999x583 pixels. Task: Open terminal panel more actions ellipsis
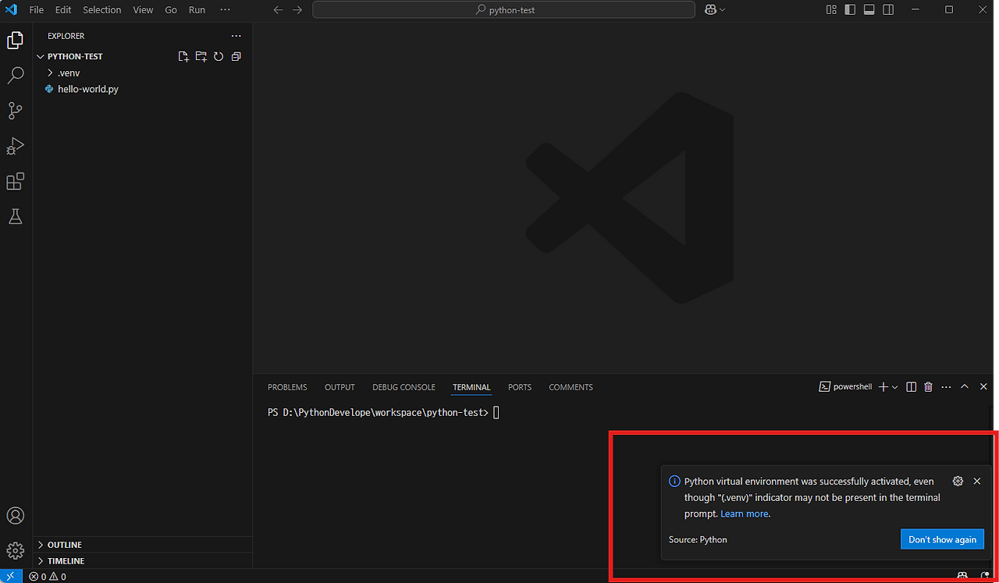click(946, 387)
